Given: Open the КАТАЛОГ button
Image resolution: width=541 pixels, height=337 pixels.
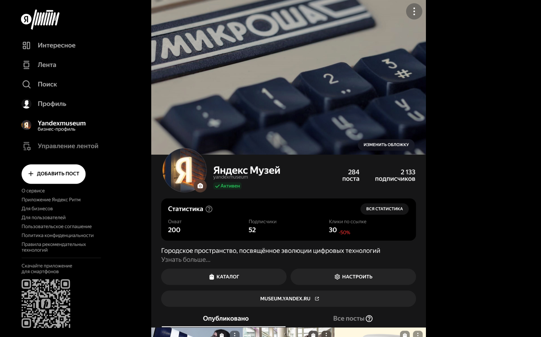Looking at the screenshot, I should click(224, 277).
